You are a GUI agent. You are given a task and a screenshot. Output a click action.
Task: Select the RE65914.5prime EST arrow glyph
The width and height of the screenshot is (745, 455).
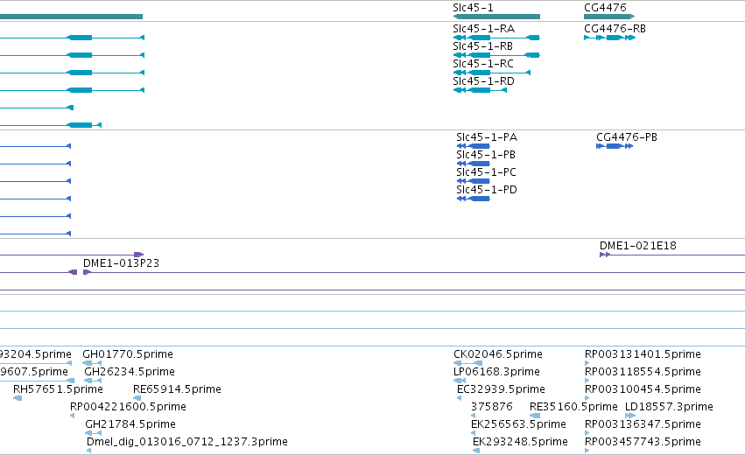(x=137, y=398)
